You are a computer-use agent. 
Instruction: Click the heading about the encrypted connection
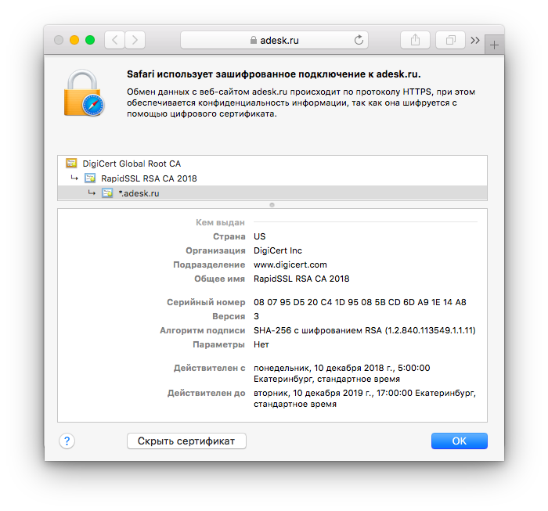[274, 74]
